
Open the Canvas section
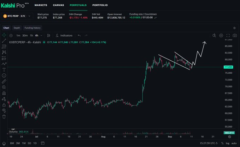[58, 5]
